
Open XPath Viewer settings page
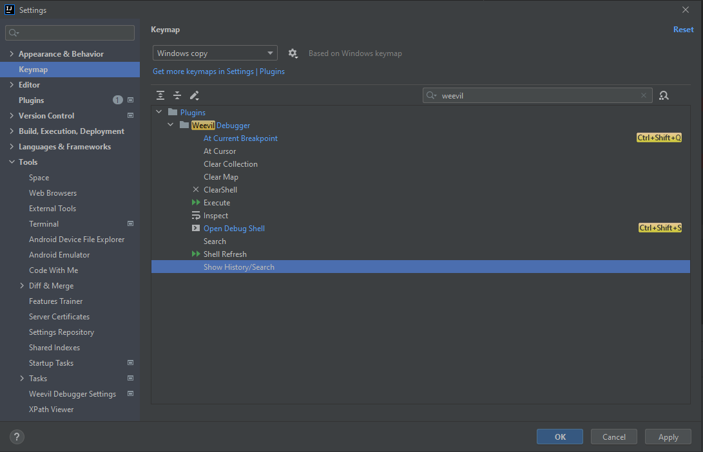coord(51,410)
